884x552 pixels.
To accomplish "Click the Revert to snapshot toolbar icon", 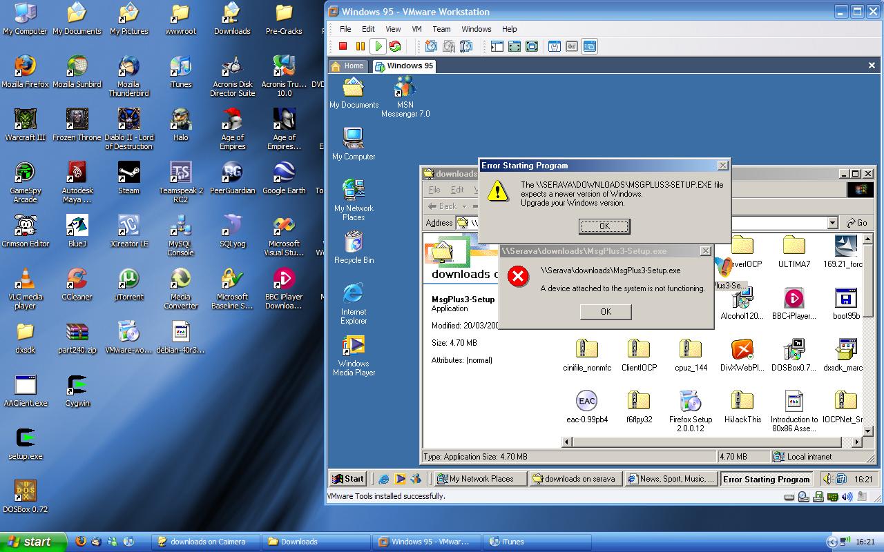I will [449, 46].
